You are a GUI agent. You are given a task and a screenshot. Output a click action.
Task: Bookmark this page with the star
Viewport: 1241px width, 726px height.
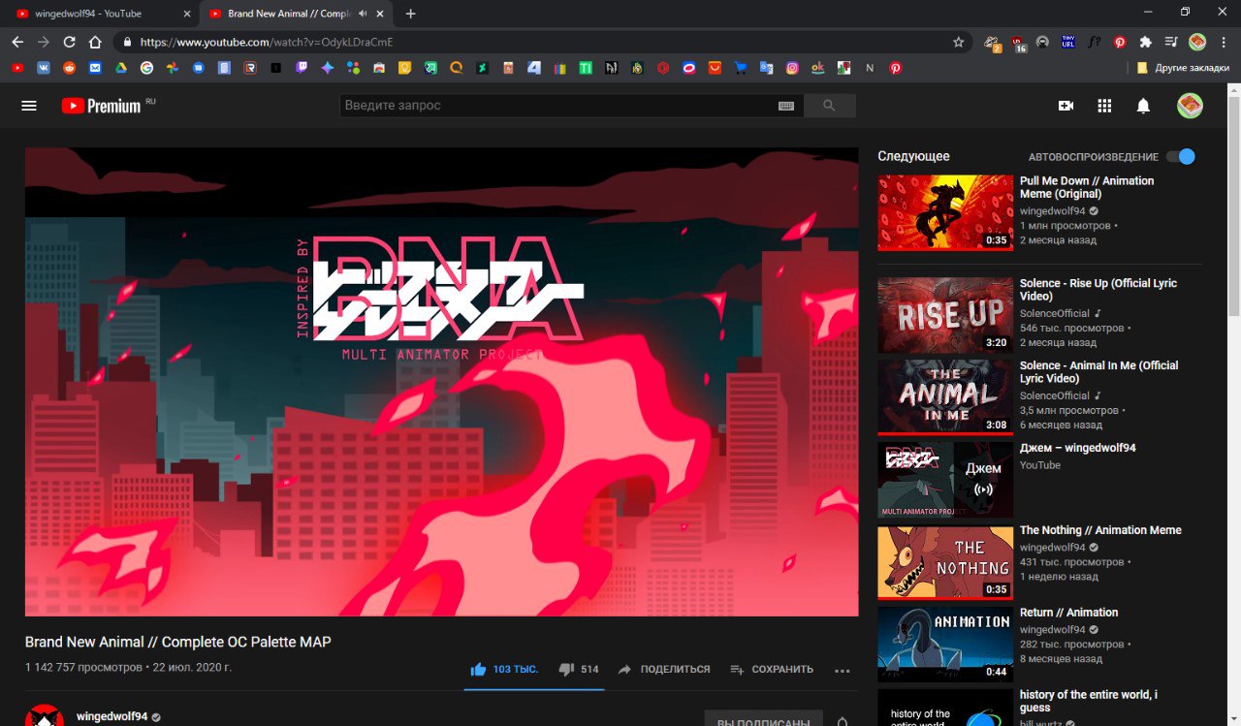(x=959, y=42)
